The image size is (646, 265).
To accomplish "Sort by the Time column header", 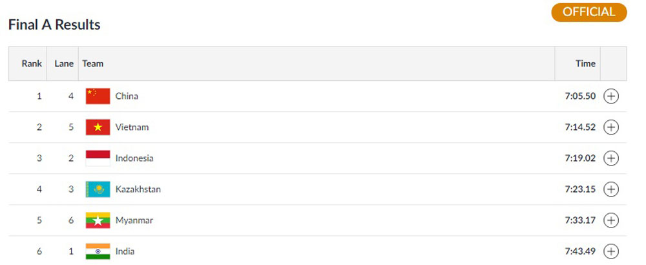I will pos(585,63).
